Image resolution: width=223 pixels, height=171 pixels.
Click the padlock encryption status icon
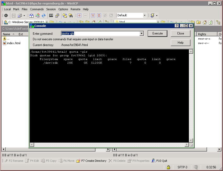pos(168,167)
